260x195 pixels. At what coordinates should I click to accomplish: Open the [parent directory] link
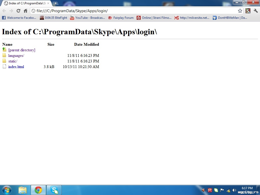click(22, 50)
